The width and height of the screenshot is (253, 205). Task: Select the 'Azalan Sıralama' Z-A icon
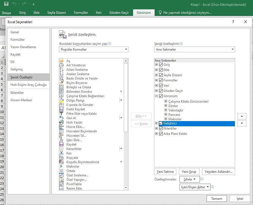click(x=61, y=74)
